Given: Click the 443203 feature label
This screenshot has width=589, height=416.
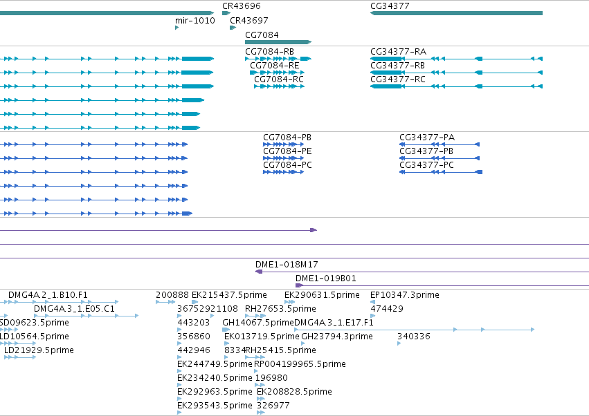Looking at the screenshot, I should coord(194,323).
